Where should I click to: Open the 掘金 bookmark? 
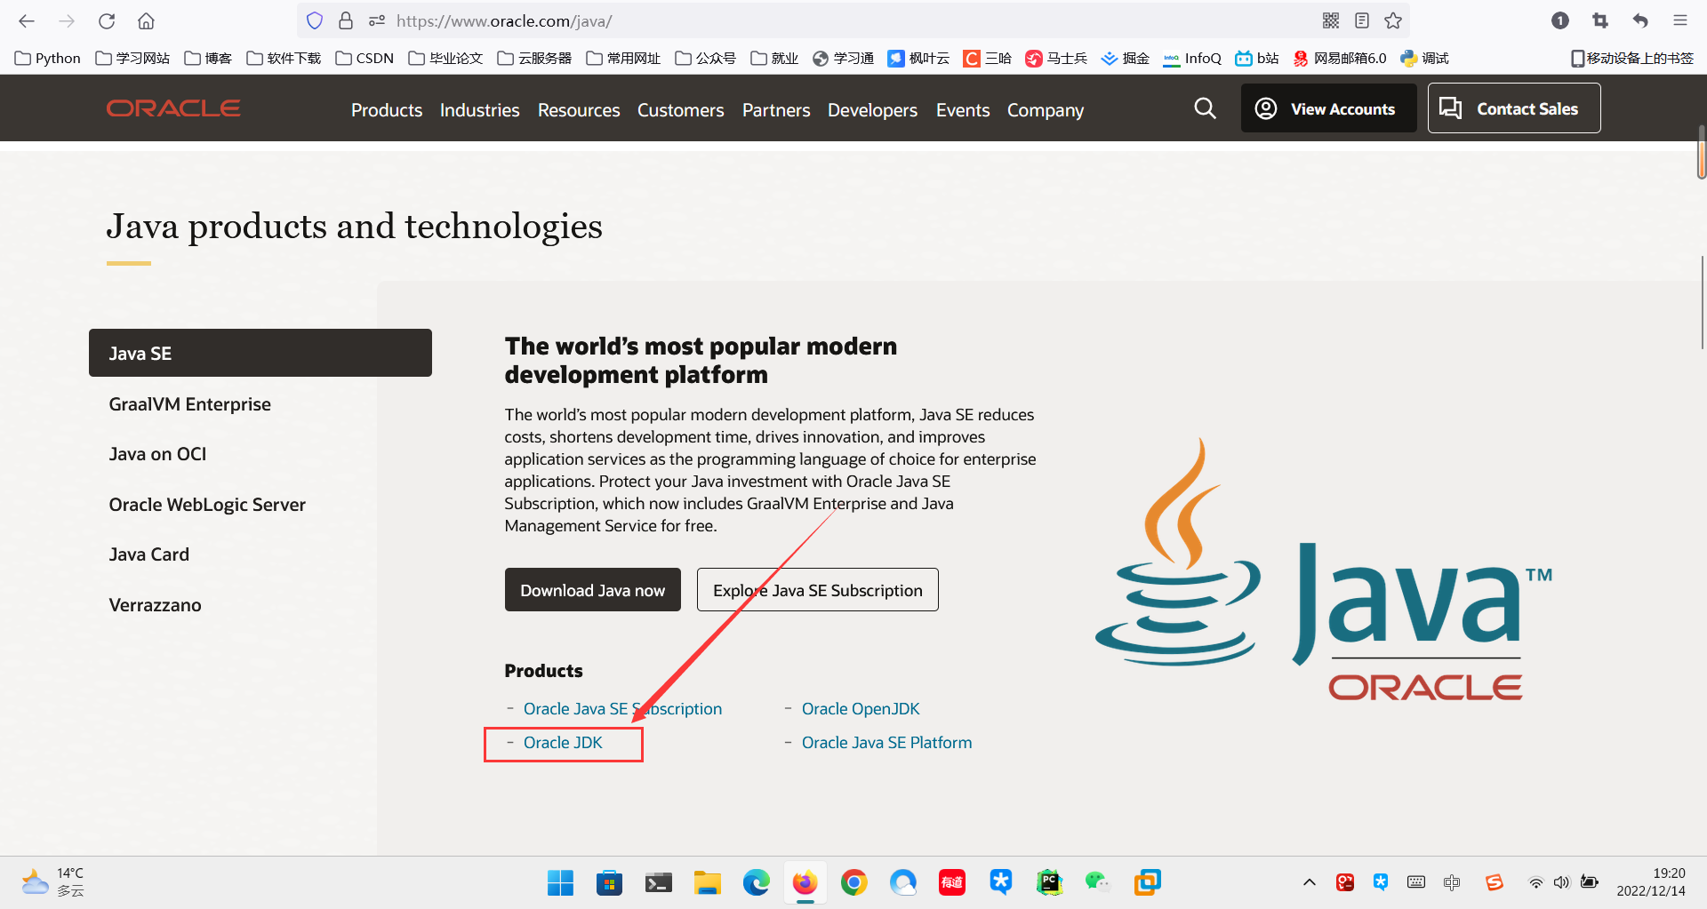point(1126,58)
